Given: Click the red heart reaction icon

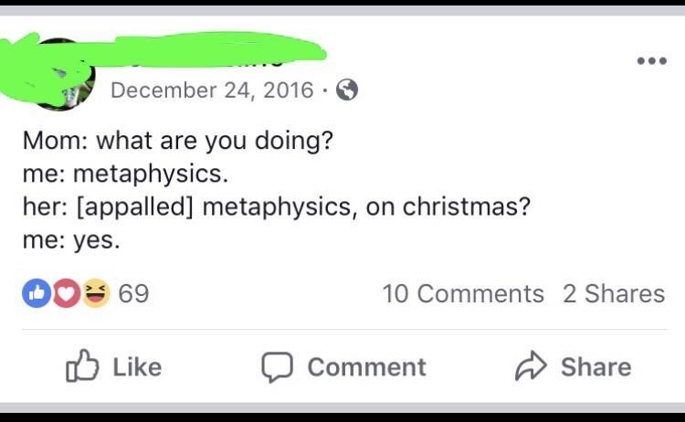Looking at the screenshot, I should (66, 293).
